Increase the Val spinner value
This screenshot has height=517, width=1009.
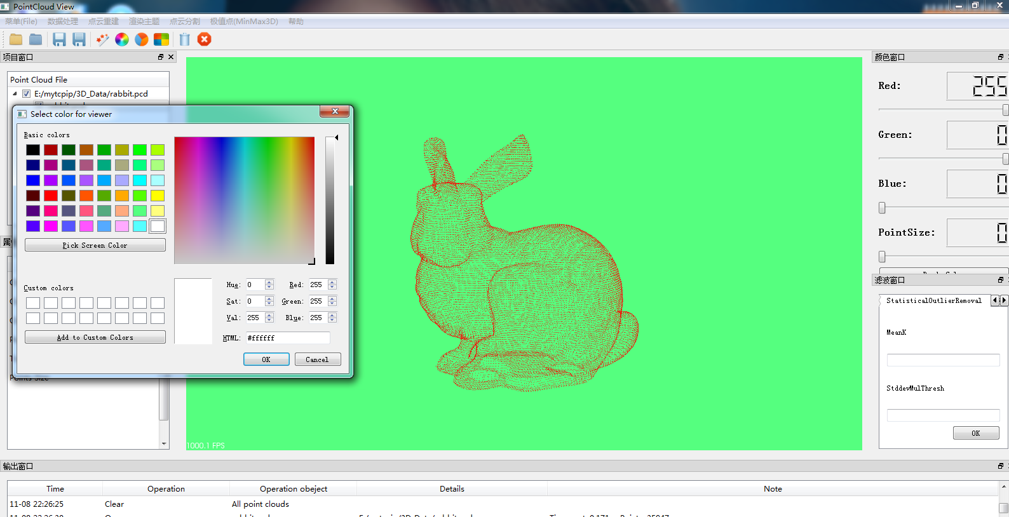[269, 315]
